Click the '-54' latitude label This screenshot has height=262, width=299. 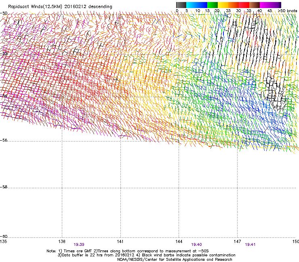[4, 96]
